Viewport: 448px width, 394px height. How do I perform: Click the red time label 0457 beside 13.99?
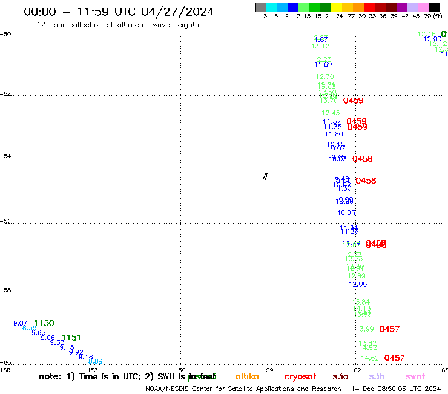[389, 329]
